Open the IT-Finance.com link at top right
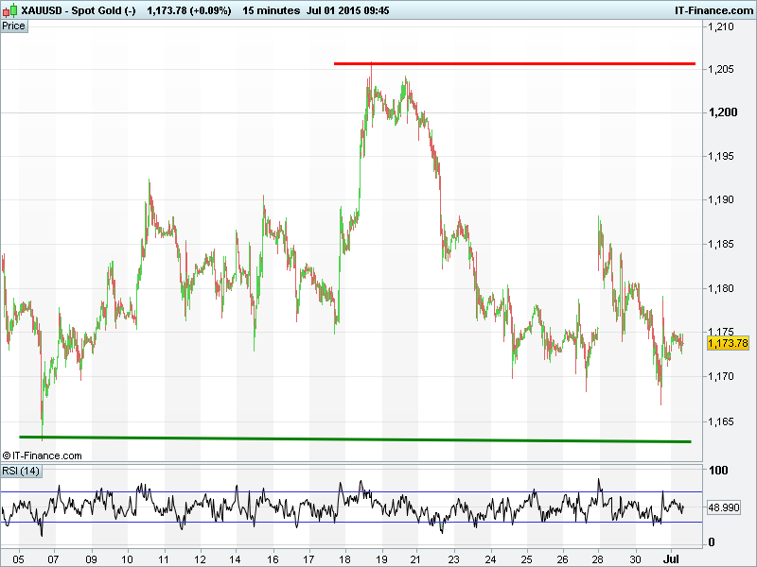 [713, 9]
